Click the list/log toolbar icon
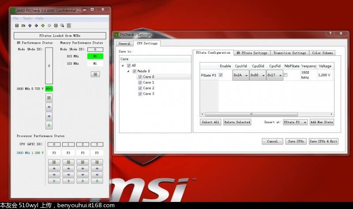 tap(69, 26)
